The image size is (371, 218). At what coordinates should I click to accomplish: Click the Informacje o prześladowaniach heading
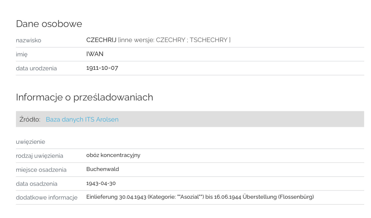(x=84, y=97)
